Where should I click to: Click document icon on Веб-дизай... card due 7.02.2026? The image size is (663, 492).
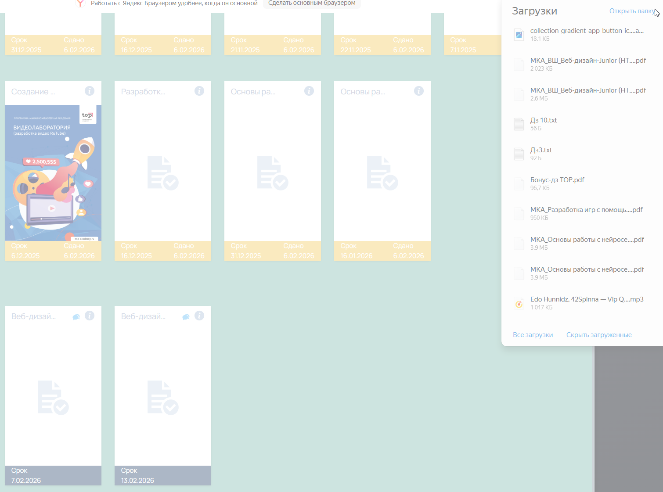pos(53,398)
